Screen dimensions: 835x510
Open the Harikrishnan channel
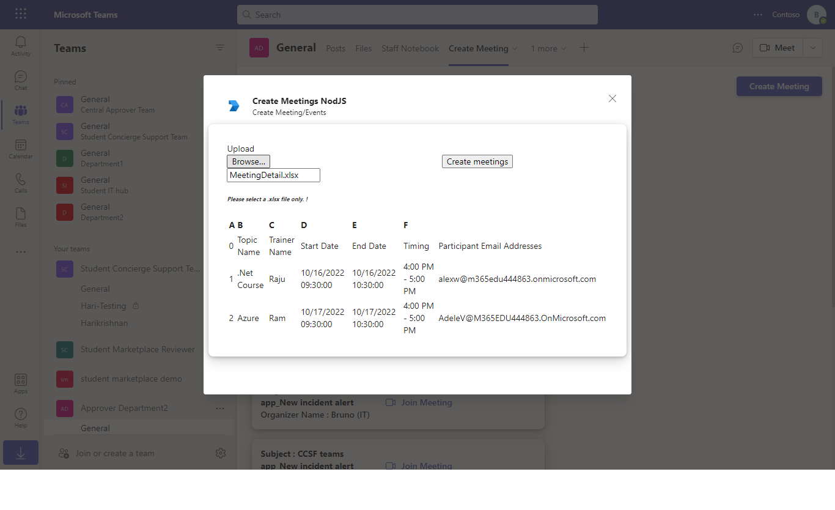click(x=105, y=323)
